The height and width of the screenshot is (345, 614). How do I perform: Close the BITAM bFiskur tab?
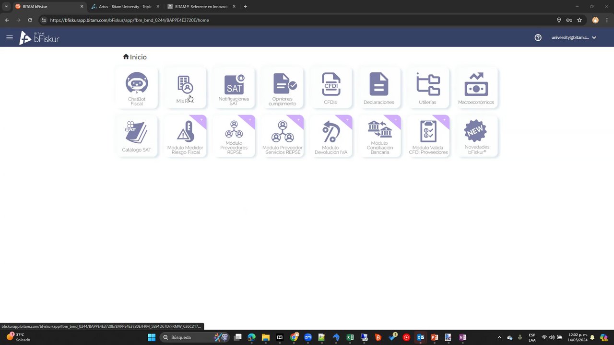[82, 7]
